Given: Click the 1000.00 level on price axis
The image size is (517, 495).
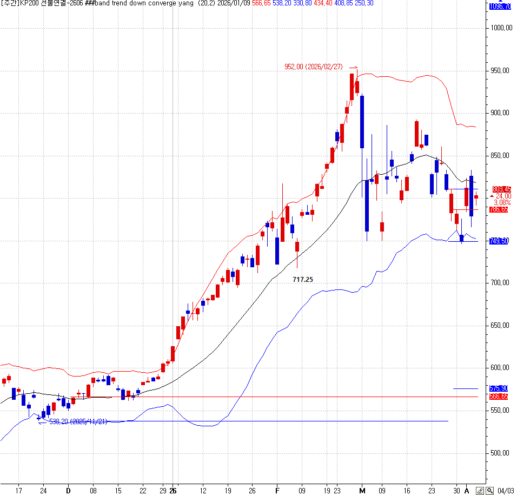Looking at the screenshot, I should point(501,28).
